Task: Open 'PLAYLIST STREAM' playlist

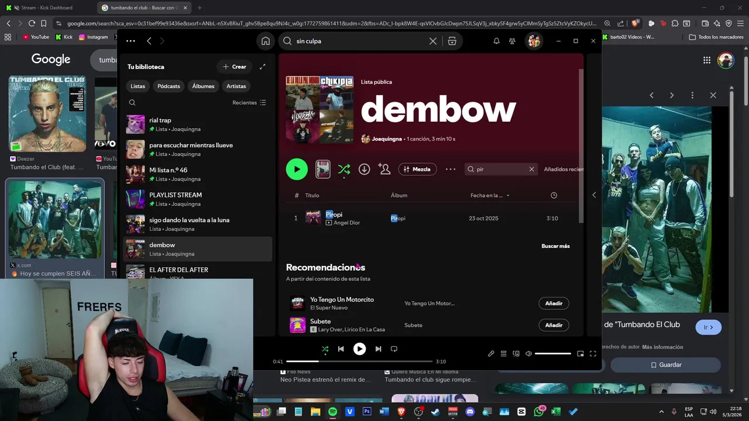Action: pos(198,199)
